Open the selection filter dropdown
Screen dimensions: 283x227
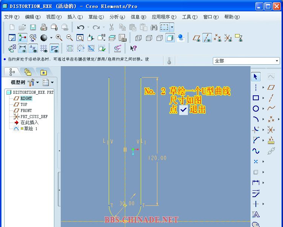[x=277, y=61]
